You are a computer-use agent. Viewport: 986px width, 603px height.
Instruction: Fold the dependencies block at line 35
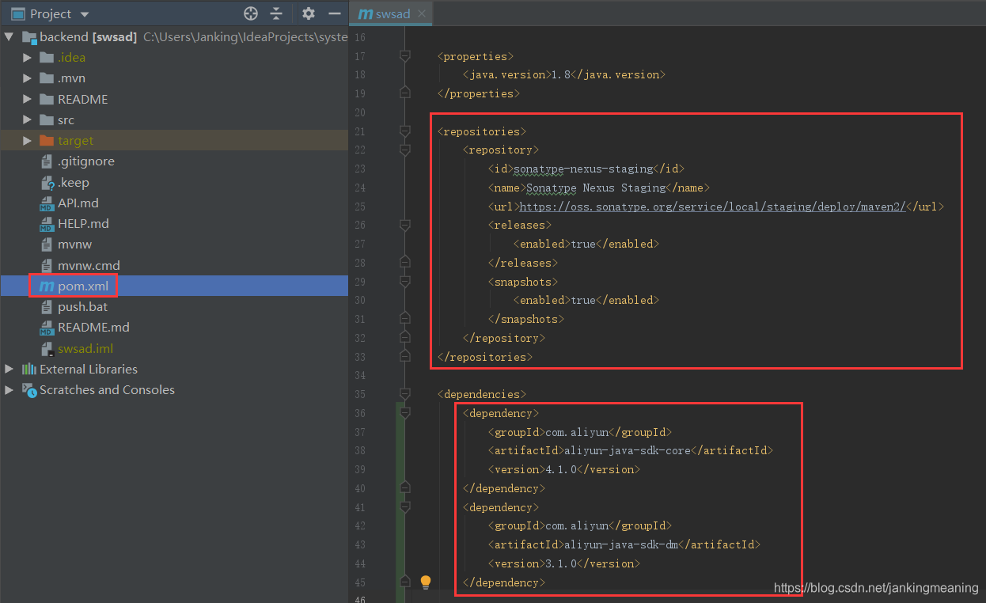[x=405, y=394]
